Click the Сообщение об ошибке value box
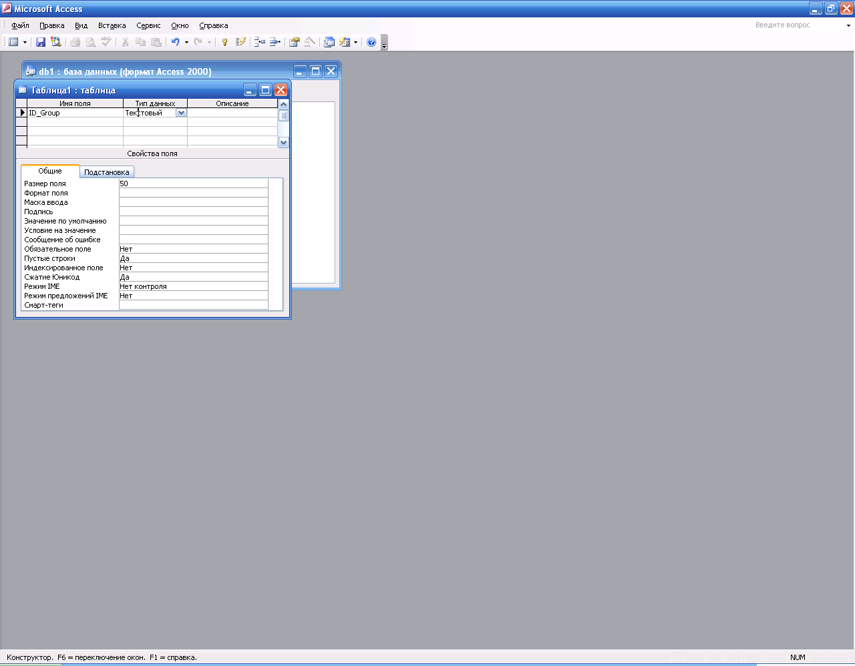The image size is (855, 666). point(194,240)
